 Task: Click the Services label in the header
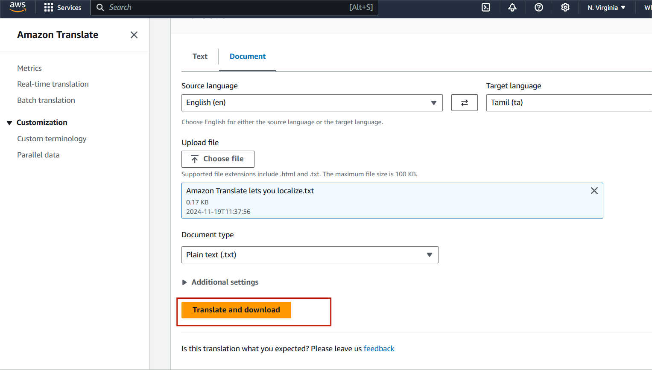click(69, 7)
